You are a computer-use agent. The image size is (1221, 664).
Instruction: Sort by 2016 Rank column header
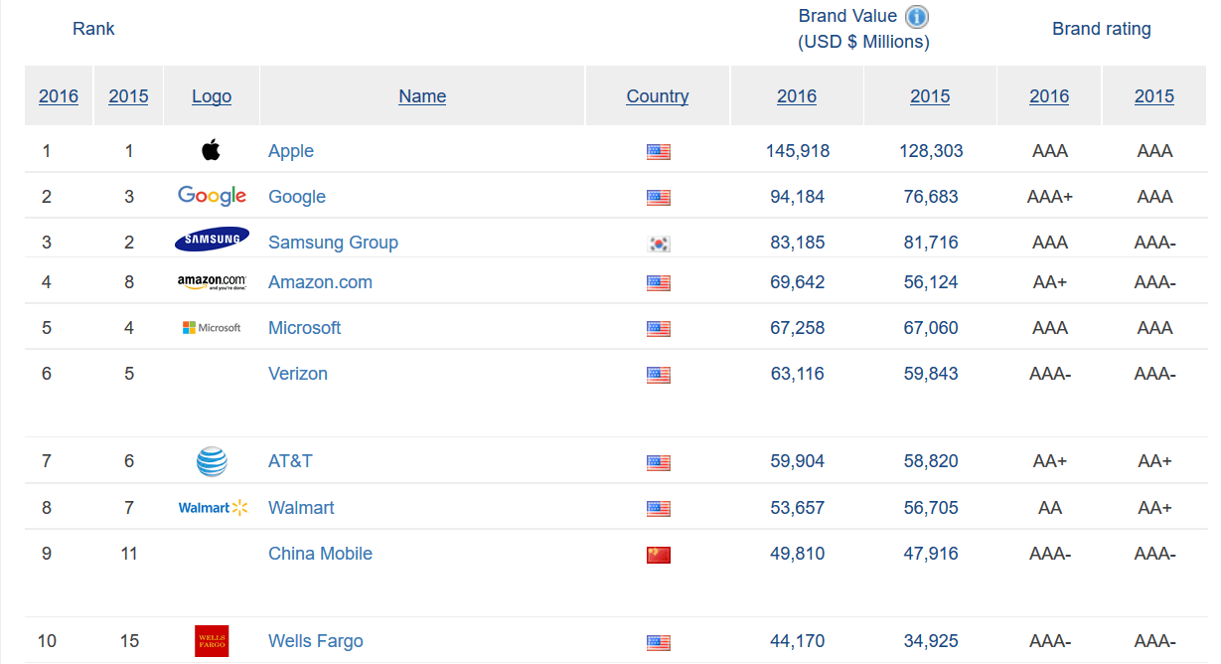point(59,96)
